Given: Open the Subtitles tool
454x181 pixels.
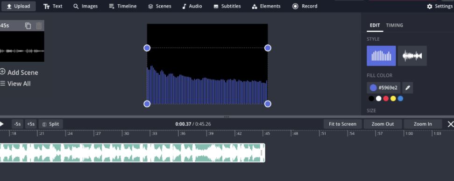Looking at the screenshot, I should click(227, 6).
